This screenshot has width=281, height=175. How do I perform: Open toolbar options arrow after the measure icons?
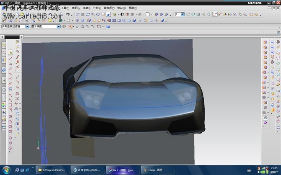coord(260,15)
